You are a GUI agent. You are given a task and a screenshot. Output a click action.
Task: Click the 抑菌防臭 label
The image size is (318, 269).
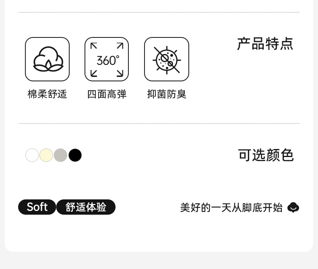click(167, 94)
